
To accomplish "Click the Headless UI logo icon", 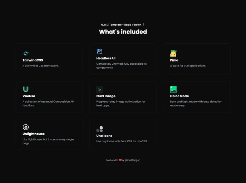I will tap(99, 51).
